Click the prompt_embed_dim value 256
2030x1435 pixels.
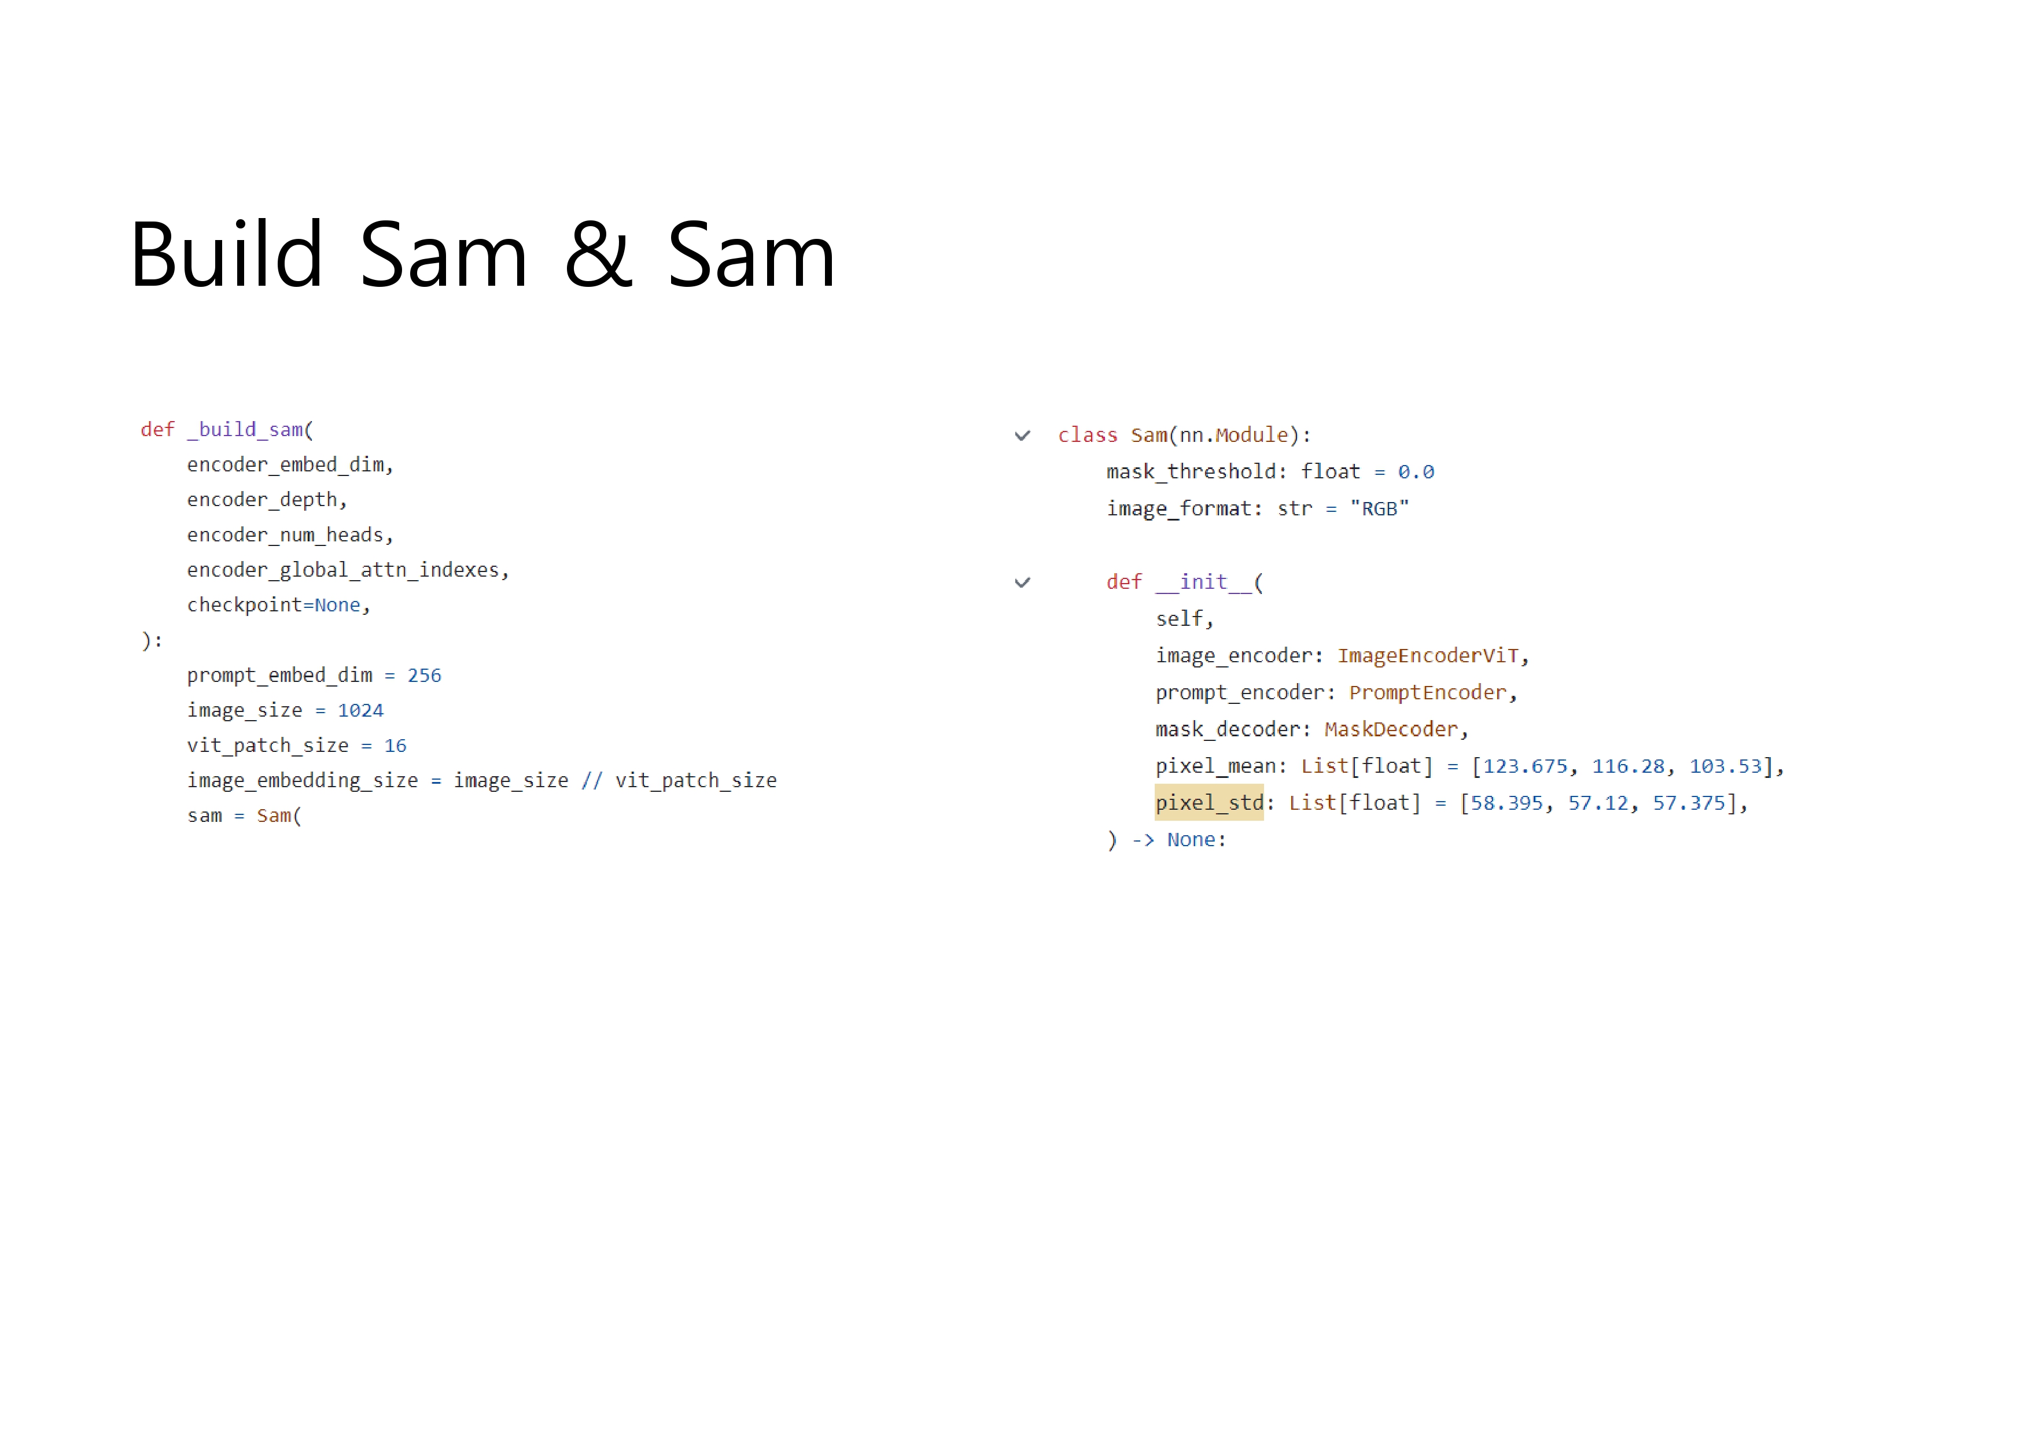(425, 676)
